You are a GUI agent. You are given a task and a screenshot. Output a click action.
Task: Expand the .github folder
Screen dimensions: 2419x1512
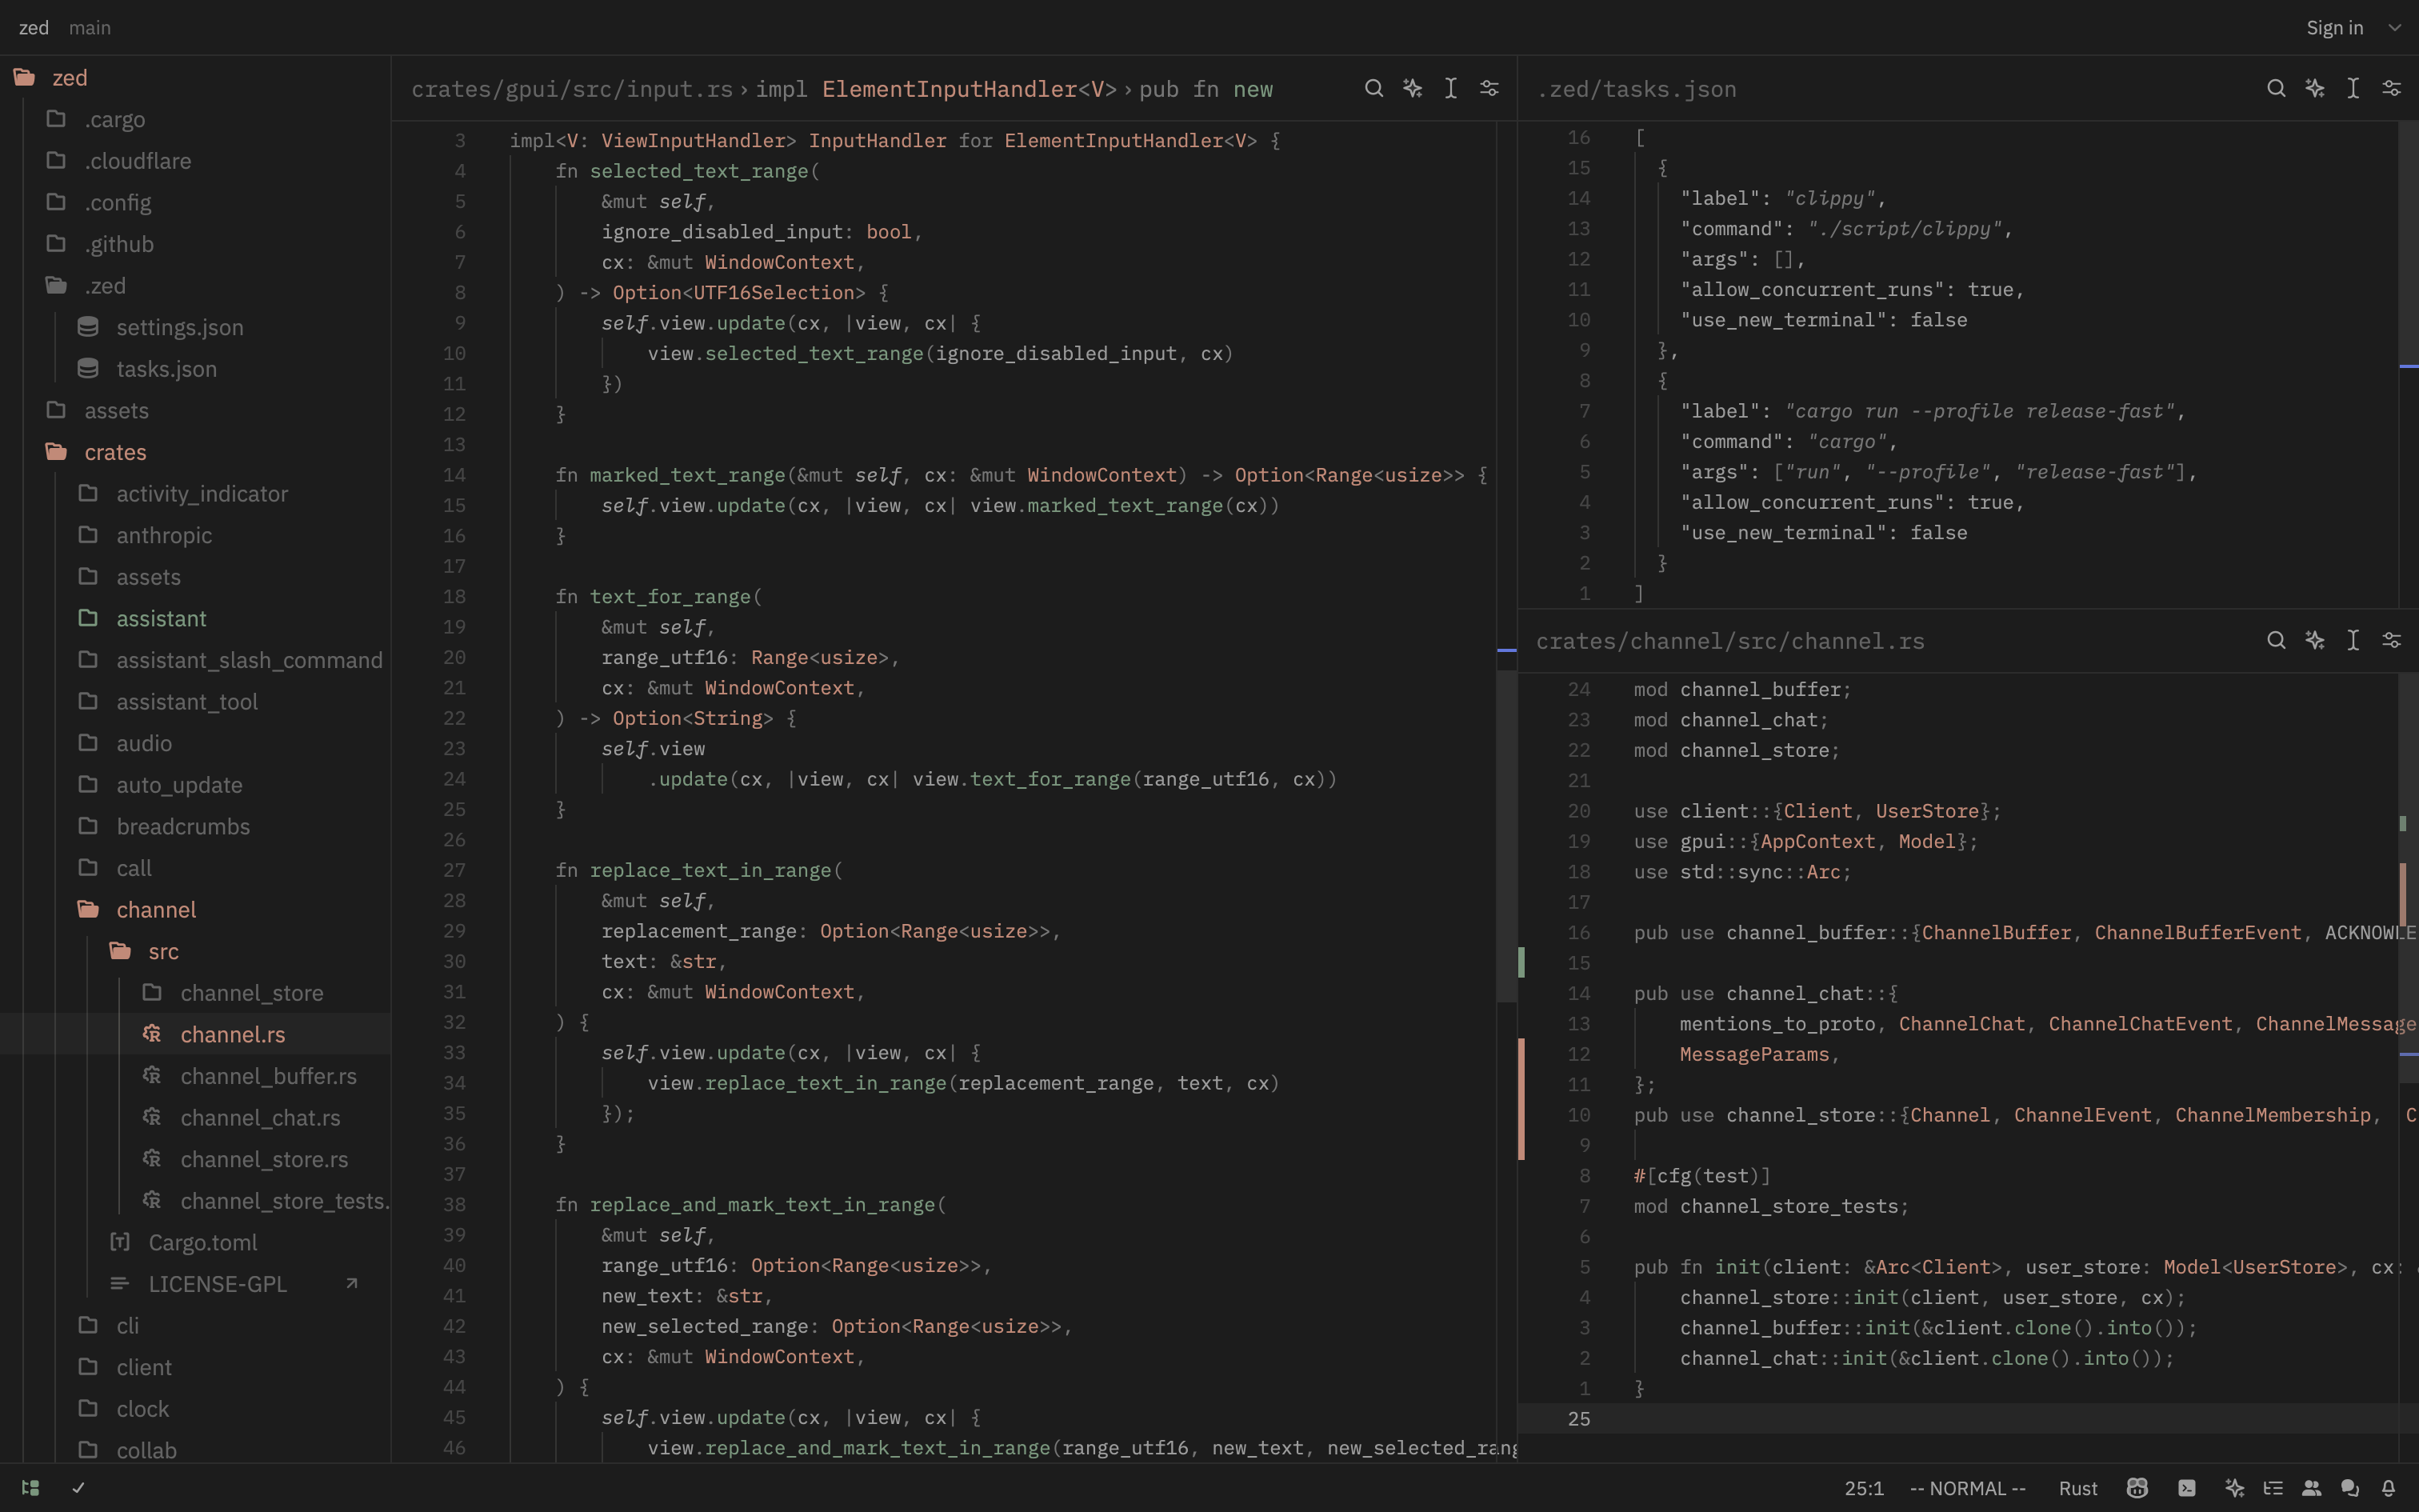click(x=195, y=244)
